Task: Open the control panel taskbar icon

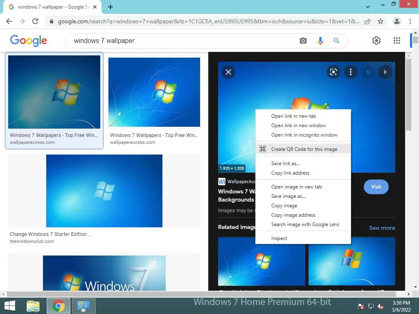Action: coord(84,306)
